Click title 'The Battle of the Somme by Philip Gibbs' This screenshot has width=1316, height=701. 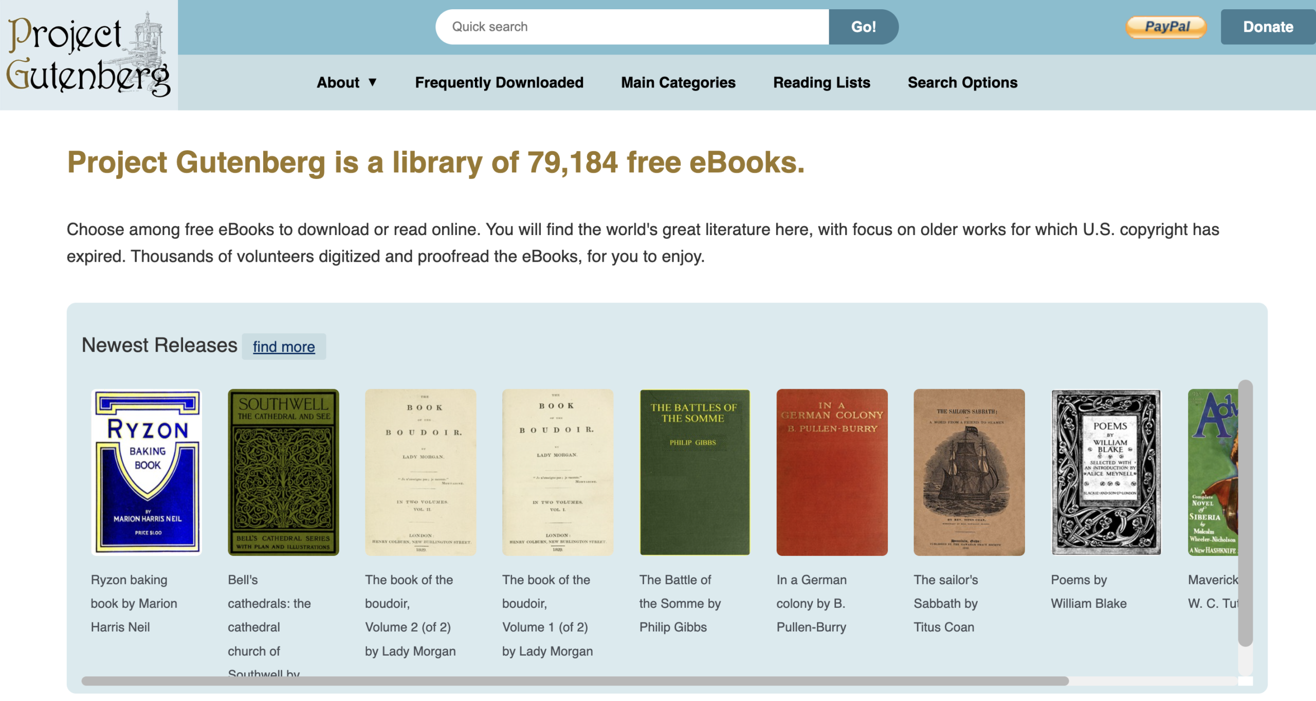(680, 603)
